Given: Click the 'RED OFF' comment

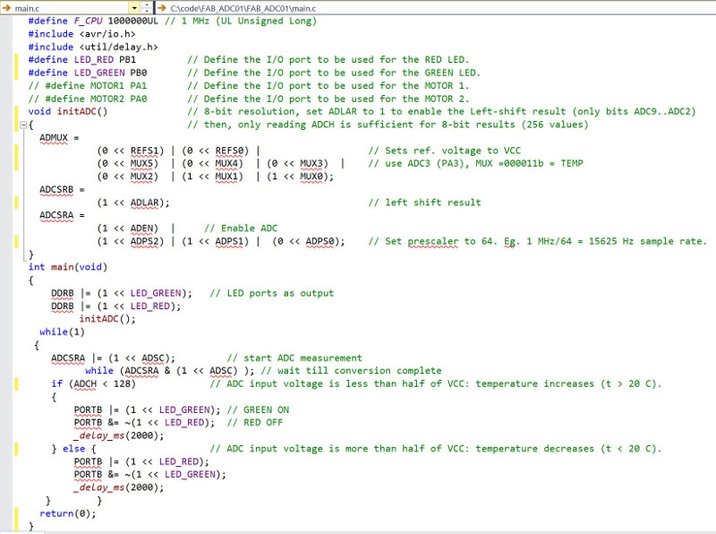Looking at the screenshot, I should click(x=255, y=422).
